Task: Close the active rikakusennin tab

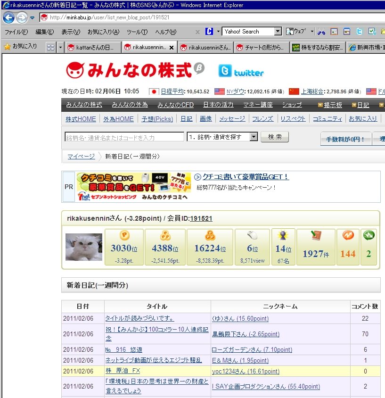Action: (x=171, y=48)
